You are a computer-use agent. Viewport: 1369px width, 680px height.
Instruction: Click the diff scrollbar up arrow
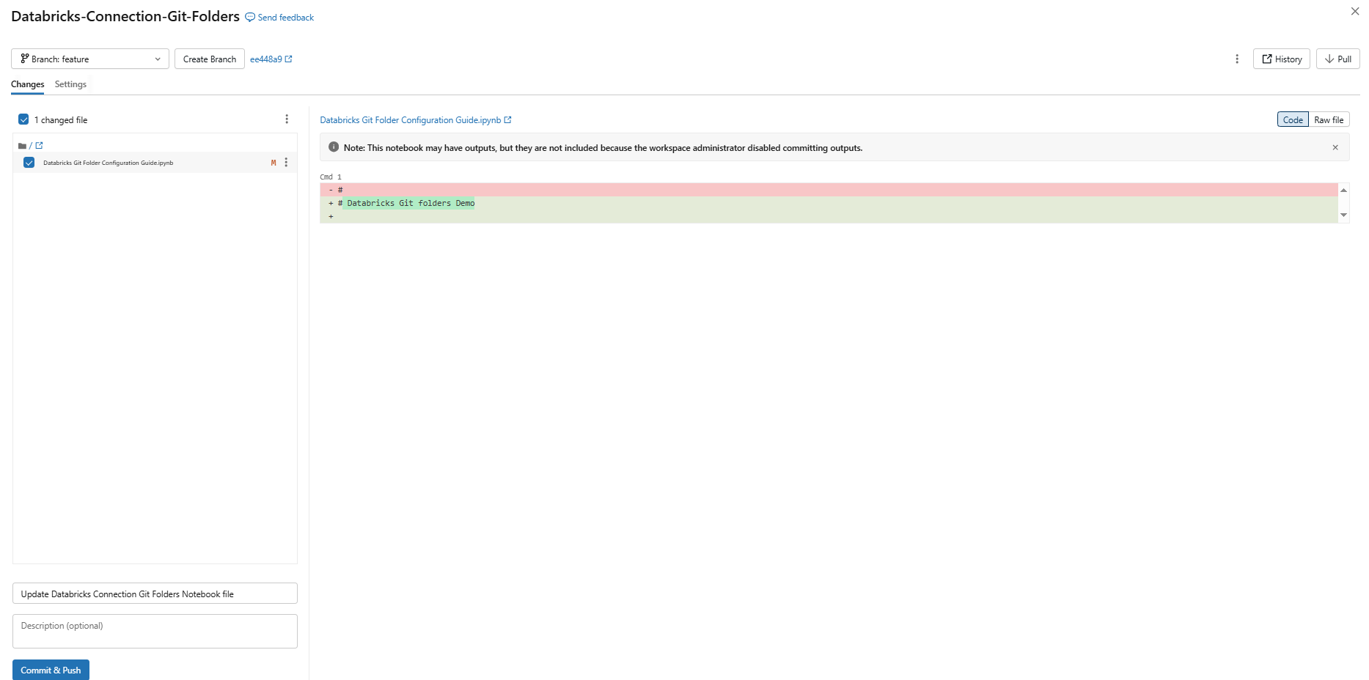1343,190
